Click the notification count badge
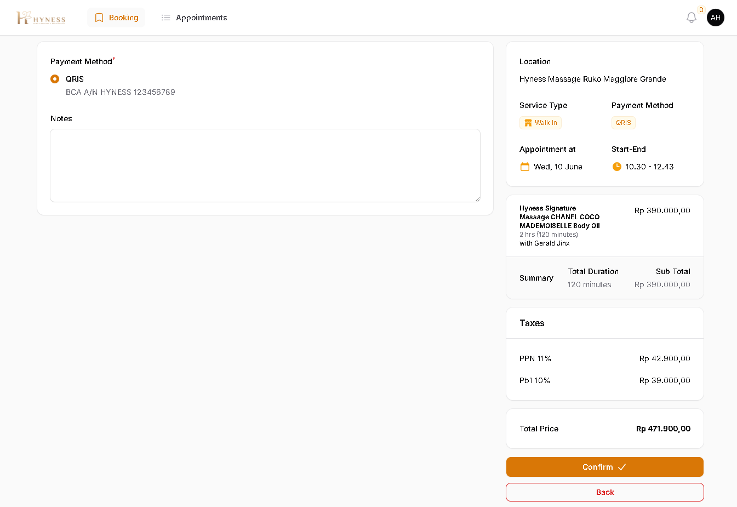This screenshot has width=737, height=507. pyautogui.click(x=701, y=10)
